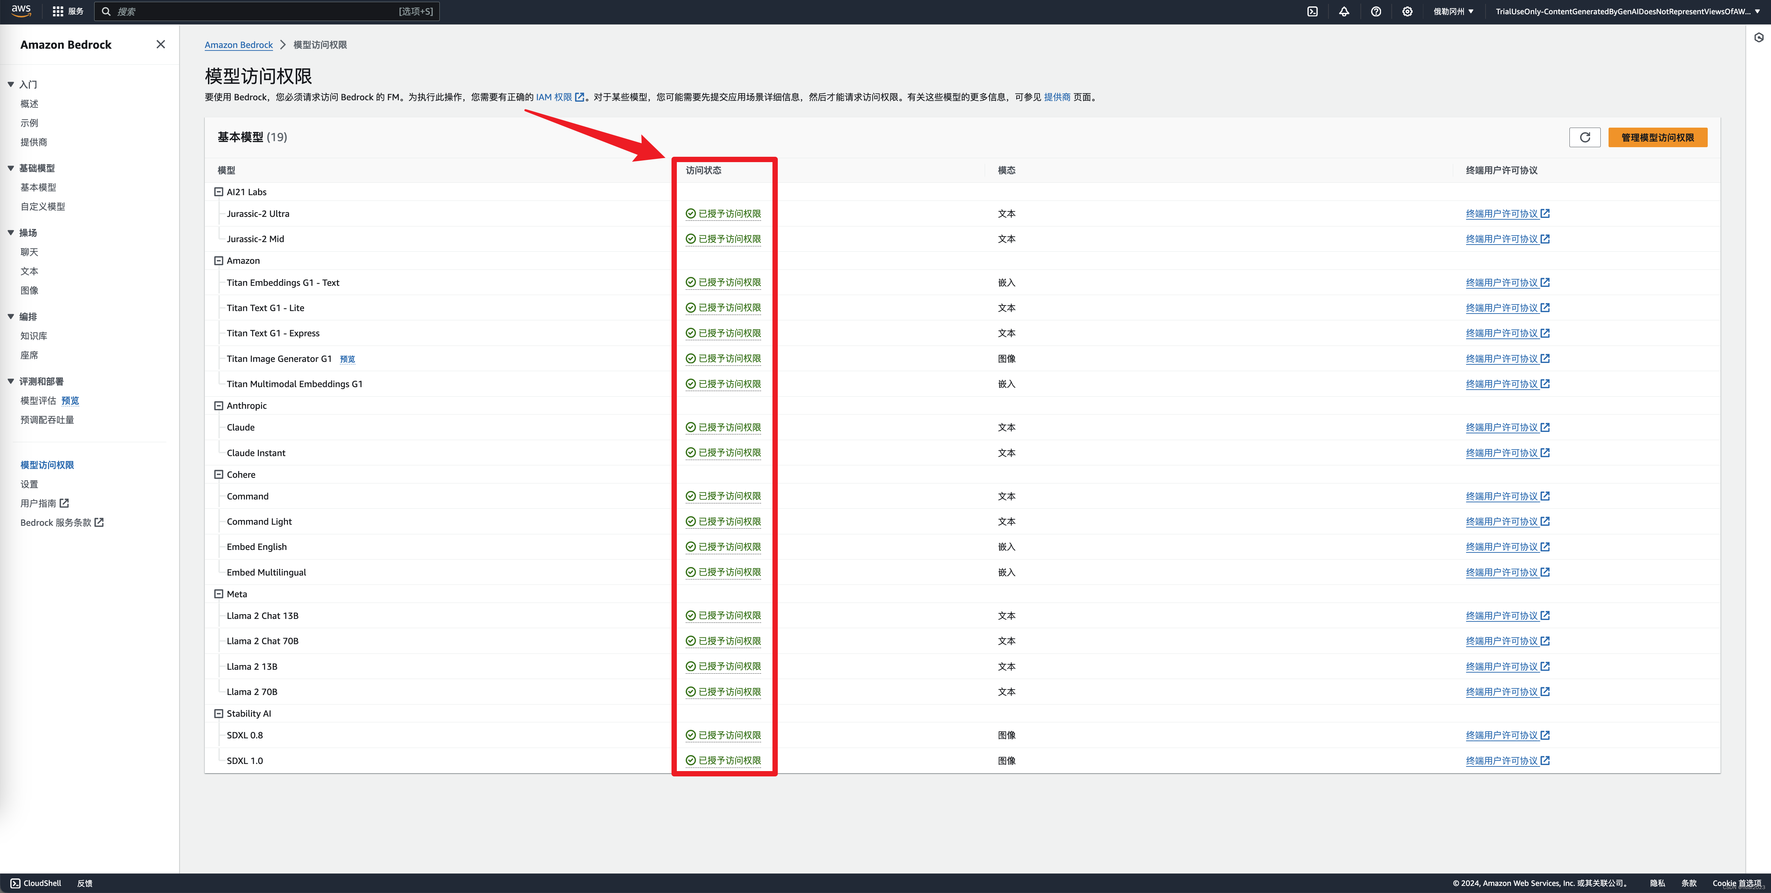
Task: Collapse the sidebar playgrounds section
Action: pos(11,232)
